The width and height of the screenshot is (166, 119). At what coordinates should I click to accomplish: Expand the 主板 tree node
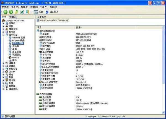[x=3, y=26]
